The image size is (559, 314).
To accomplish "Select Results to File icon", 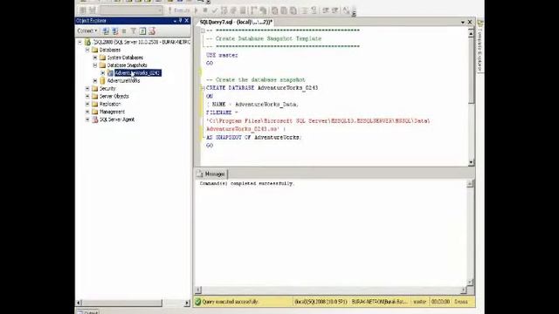I will tap(293, 10).
